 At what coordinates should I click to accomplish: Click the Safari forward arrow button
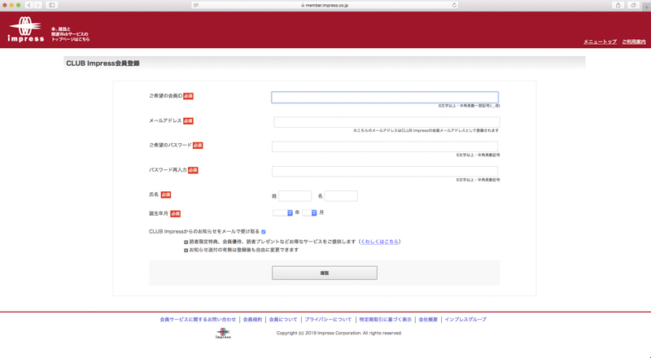coord(38,5)
